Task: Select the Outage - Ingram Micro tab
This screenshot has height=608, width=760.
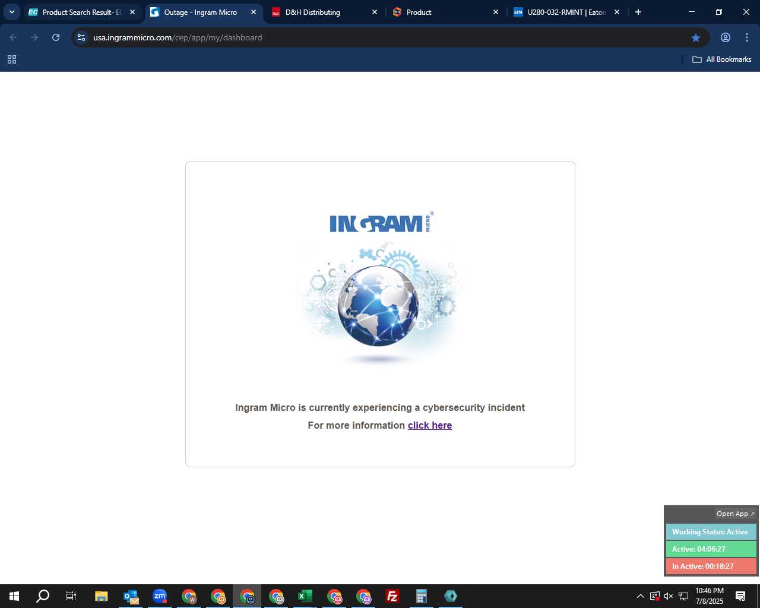Action: pos(200,12)
